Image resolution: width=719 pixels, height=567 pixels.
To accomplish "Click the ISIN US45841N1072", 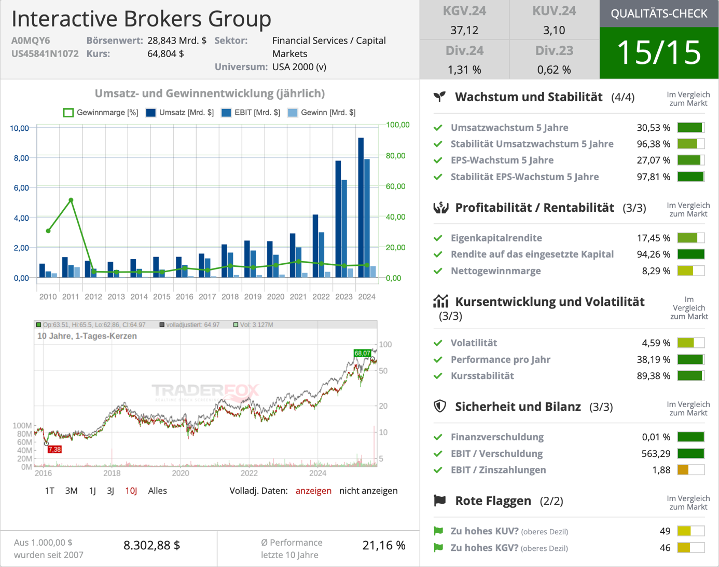I will [x=45, y=53].
